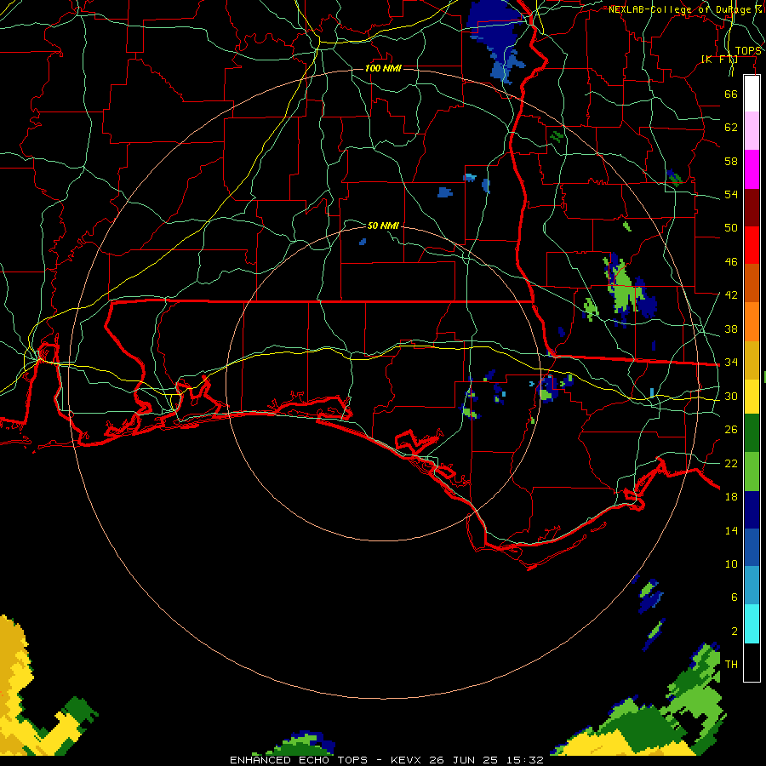766x766 pixels.
Task: Click the light green legend swatch
Action: click(x=752, y=472)
